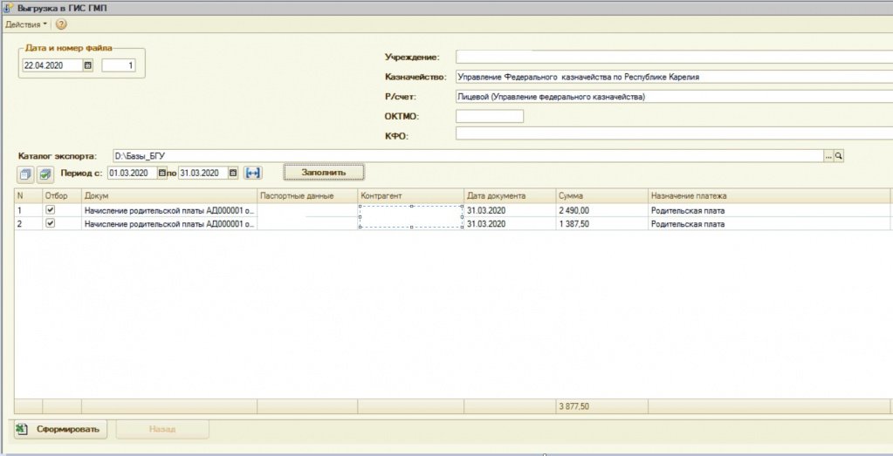The width and height of the screenshot is (893, 456).
Task: Open the period selection arrows icon
Action: pyautogui.click(x=252, y=173)
